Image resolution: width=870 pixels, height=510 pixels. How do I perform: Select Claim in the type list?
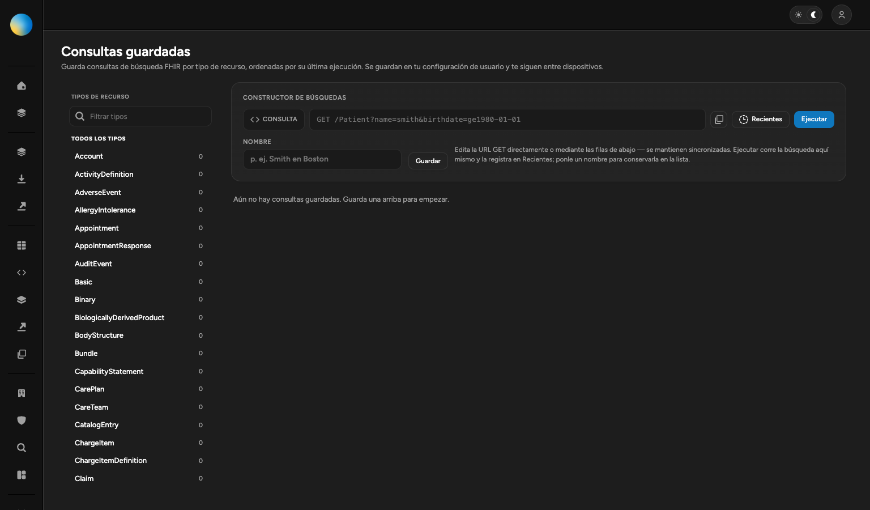[139, 478]
